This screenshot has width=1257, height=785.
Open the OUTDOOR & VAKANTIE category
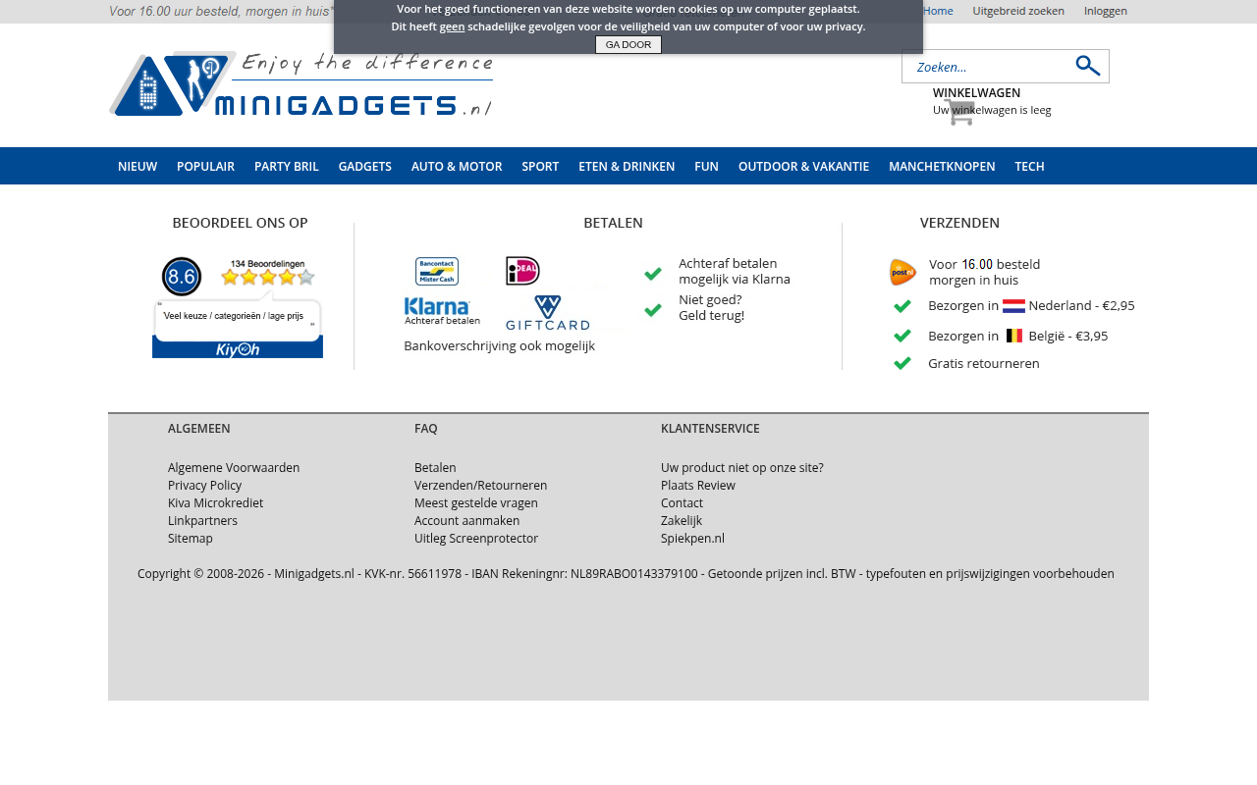pyautogui.click(x=803, y=166)
